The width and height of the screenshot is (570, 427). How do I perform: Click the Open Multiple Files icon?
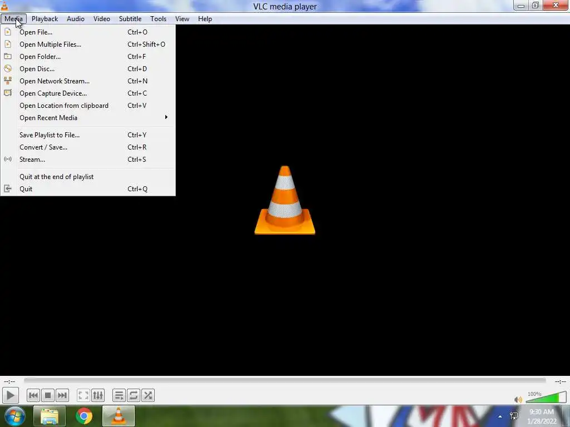point(8,44)
